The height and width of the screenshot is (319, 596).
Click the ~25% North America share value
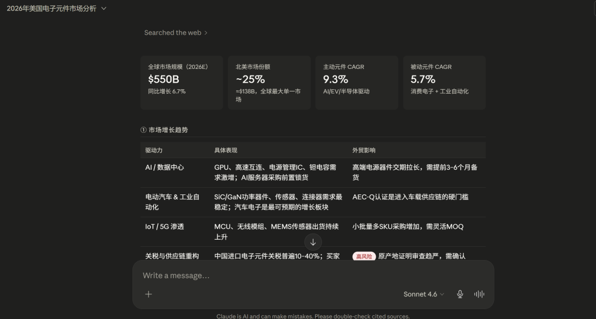(250, 79)
